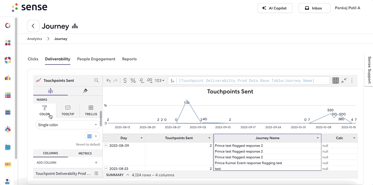Click the line chart icon beside Touchpoints Sent
The height and width of the screenshot is (185, 373).
(38, 80)
